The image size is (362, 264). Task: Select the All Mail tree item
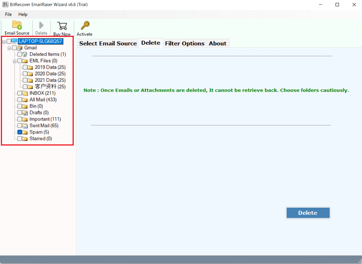[43, 100]
